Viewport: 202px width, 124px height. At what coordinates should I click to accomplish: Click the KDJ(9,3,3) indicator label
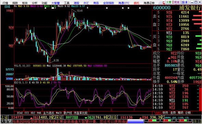(x=21, y=82)
